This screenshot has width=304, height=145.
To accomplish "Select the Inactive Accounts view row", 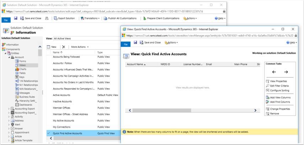I will click(x=84, y=101).
